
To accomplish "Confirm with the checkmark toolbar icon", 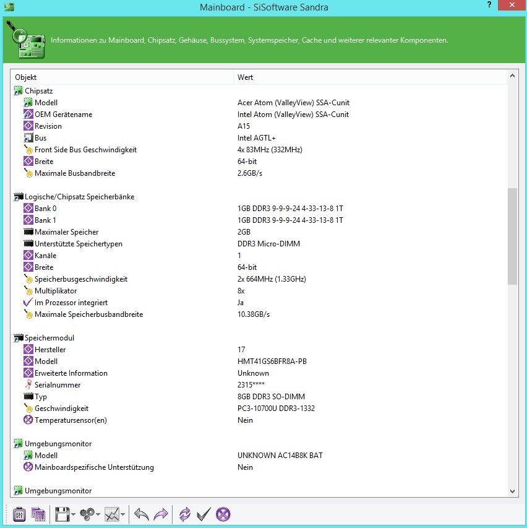I will [x=204, y=514].
